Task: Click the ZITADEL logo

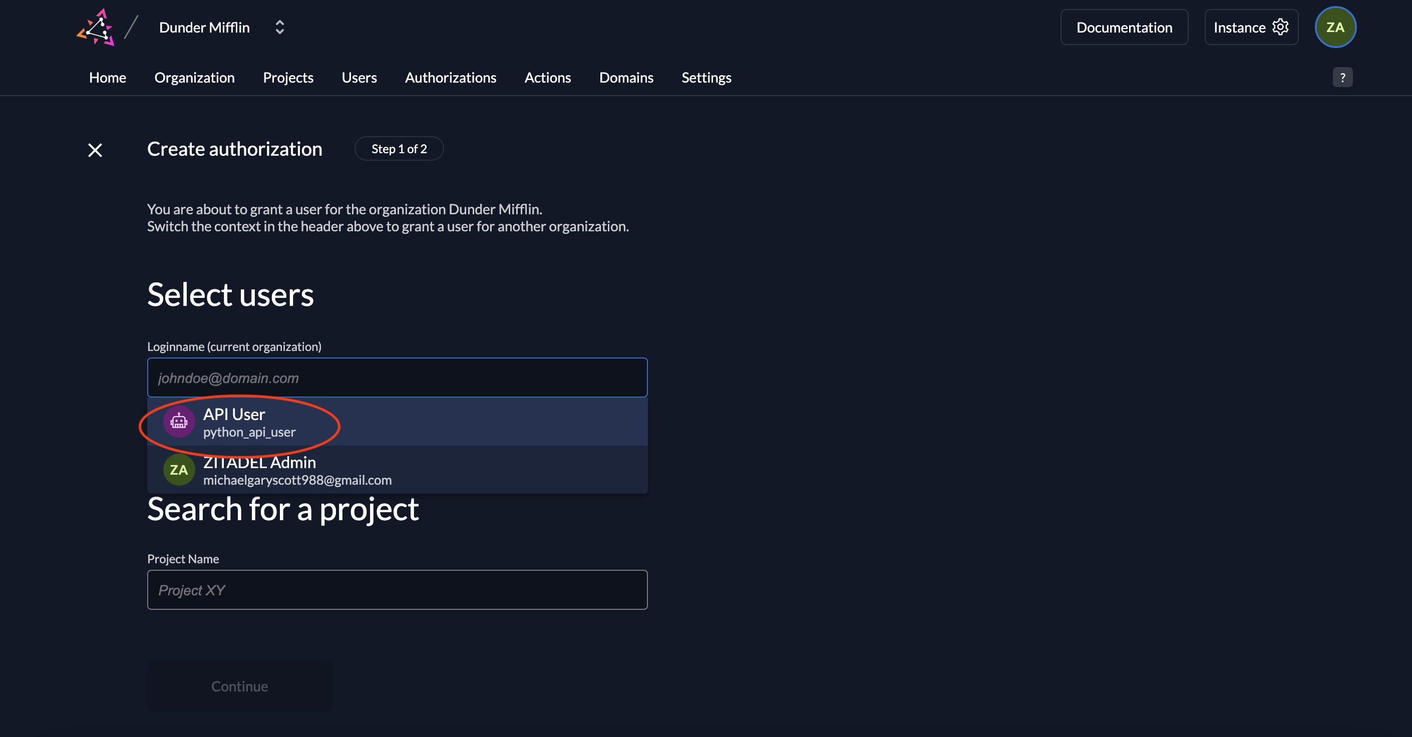Action: pos(97,27)
